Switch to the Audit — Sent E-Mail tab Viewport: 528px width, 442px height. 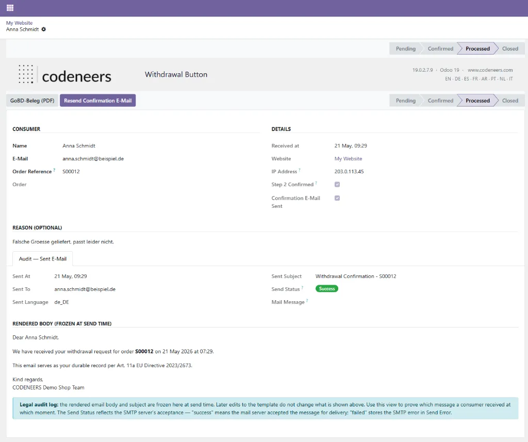[43, 259]
